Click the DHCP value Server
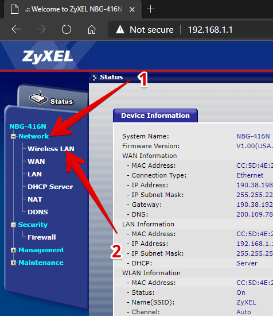This screenshot has width=273, height=316. click(247, 263)
